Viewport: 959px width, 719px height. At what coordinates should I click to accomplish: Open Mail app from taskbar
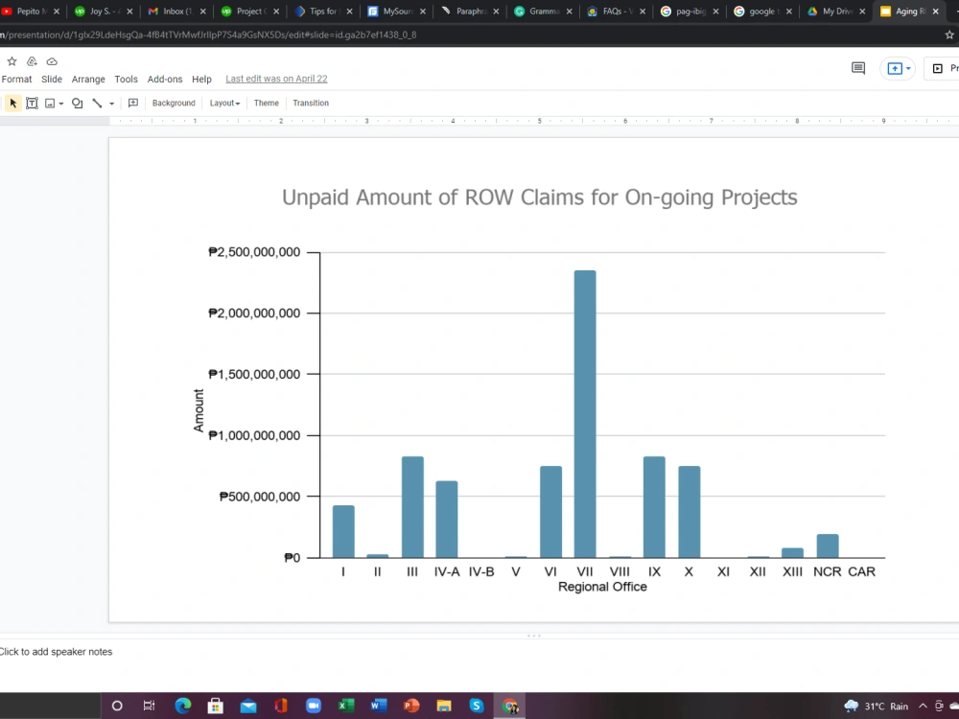(x=248, y=707)
